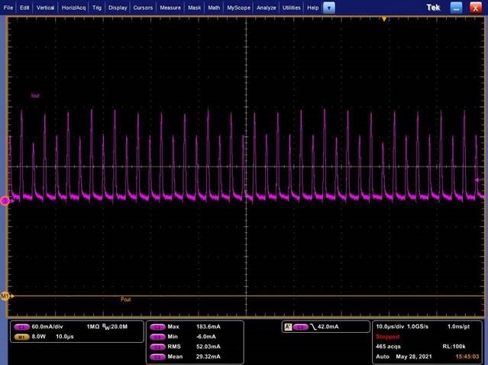Open the Math menu
Viewport: 488px width, 365px height.
click(x=214, y=8)
